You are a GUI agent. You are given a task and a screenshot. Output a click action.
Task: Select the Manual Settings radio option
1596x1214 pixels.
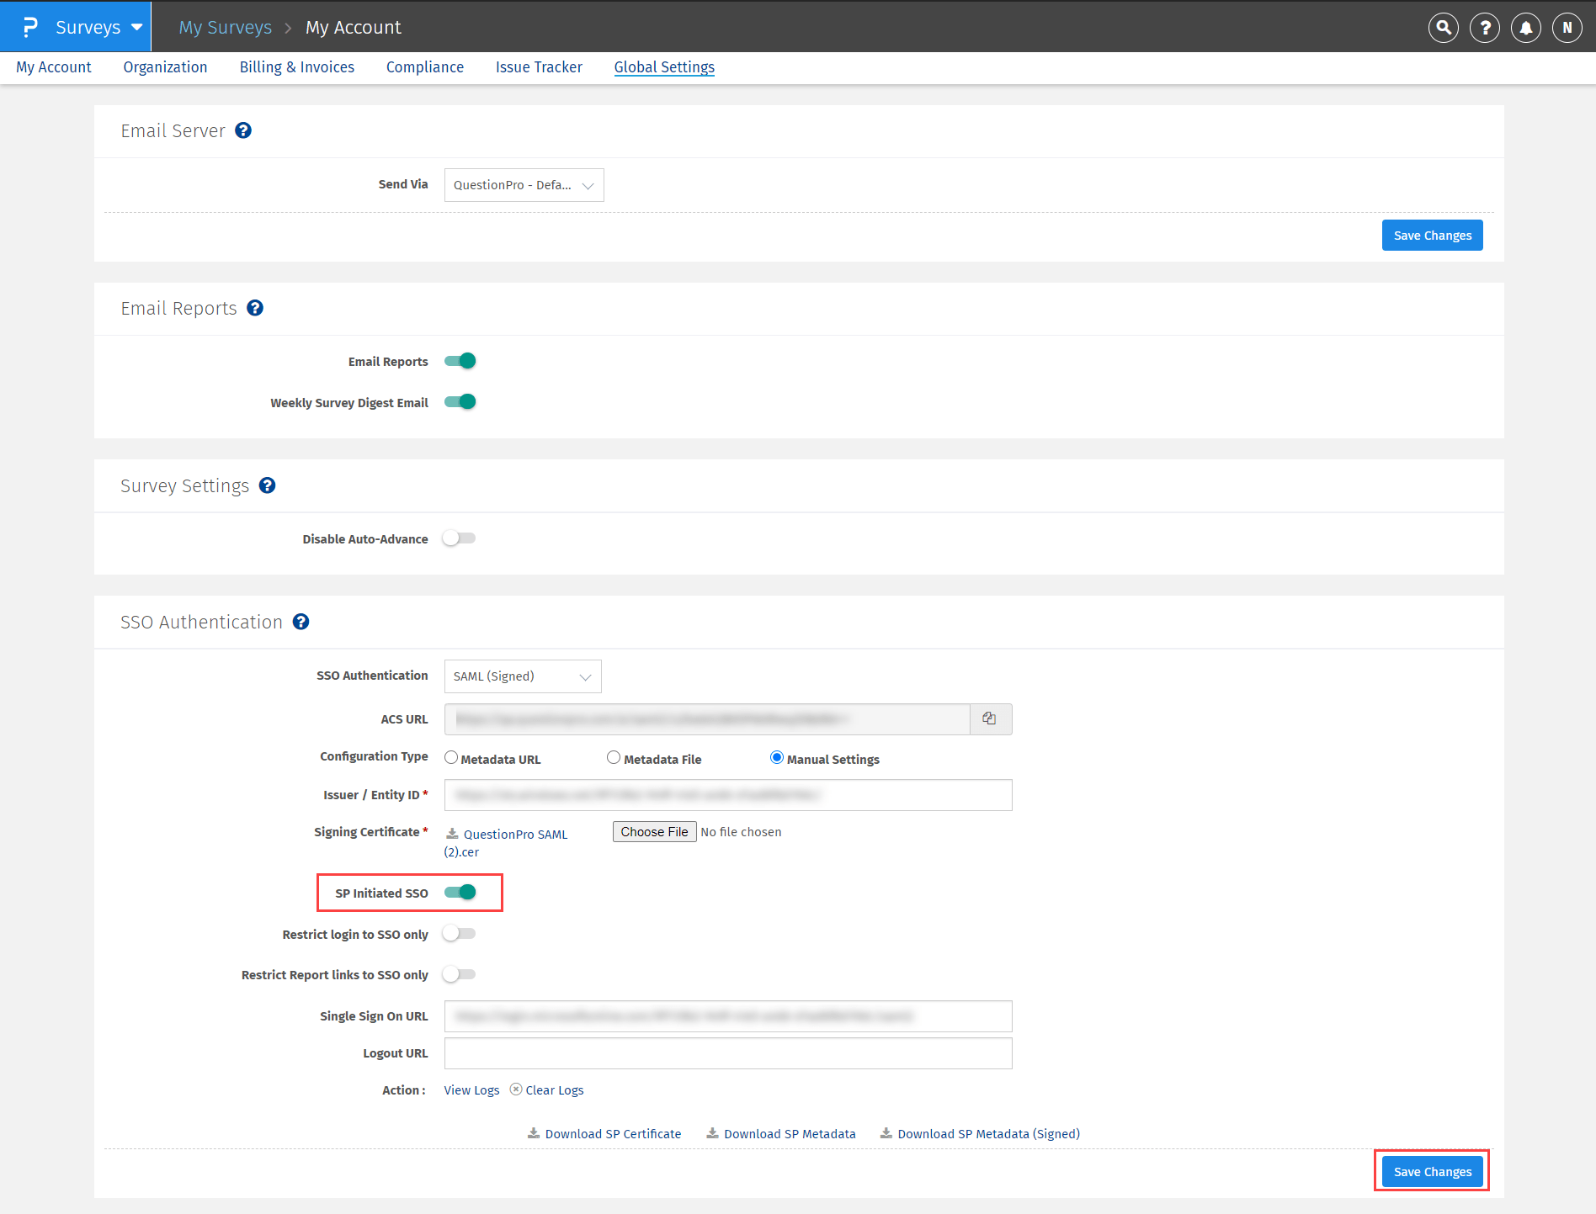(777, 757)
